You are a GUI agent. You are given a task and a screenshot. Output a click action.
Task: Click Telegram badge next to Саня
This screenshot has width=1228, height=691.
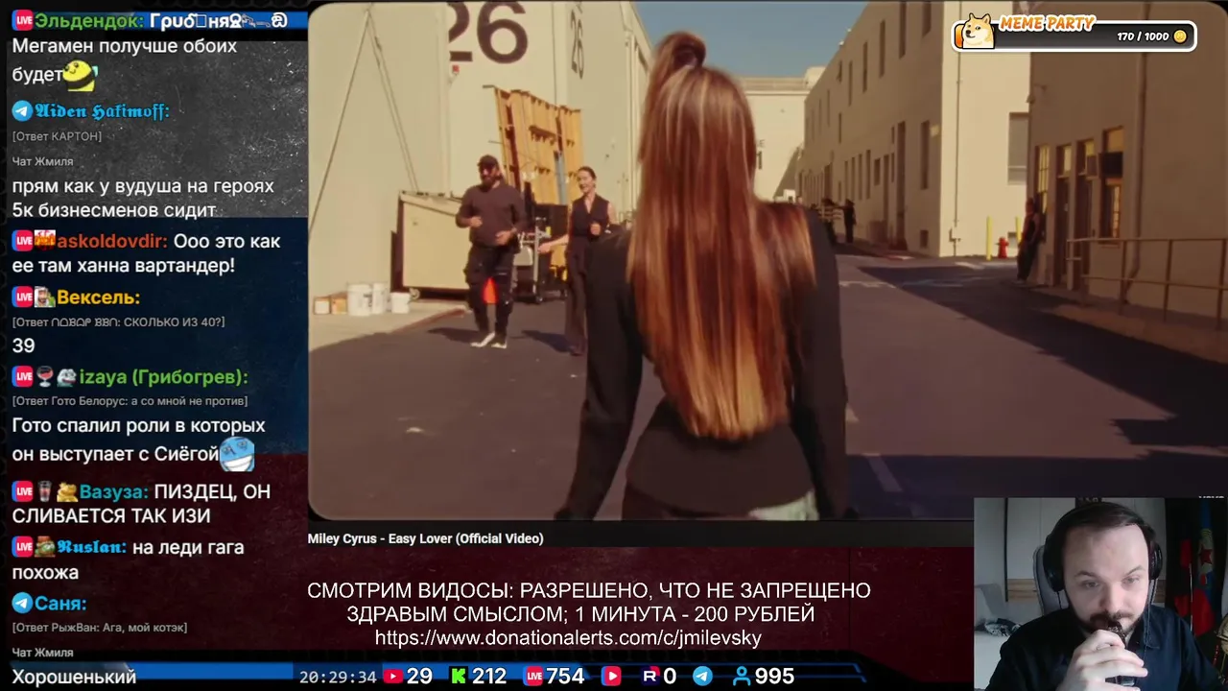pyautogui.click(x=22, y=604)
